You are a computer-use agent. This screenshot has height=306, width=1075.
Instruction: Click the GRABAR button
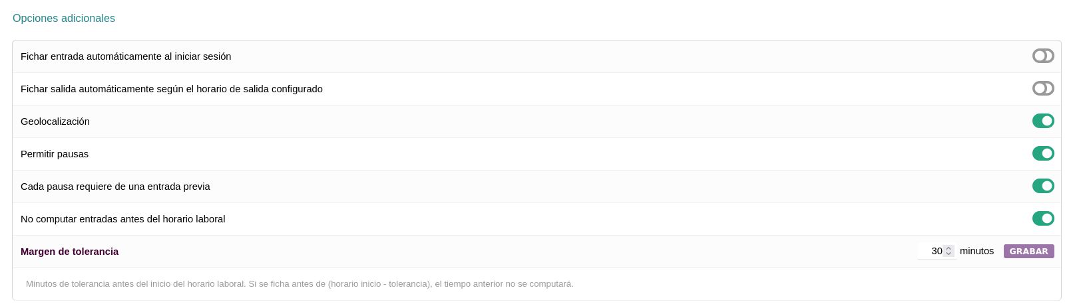[1028, 252]
